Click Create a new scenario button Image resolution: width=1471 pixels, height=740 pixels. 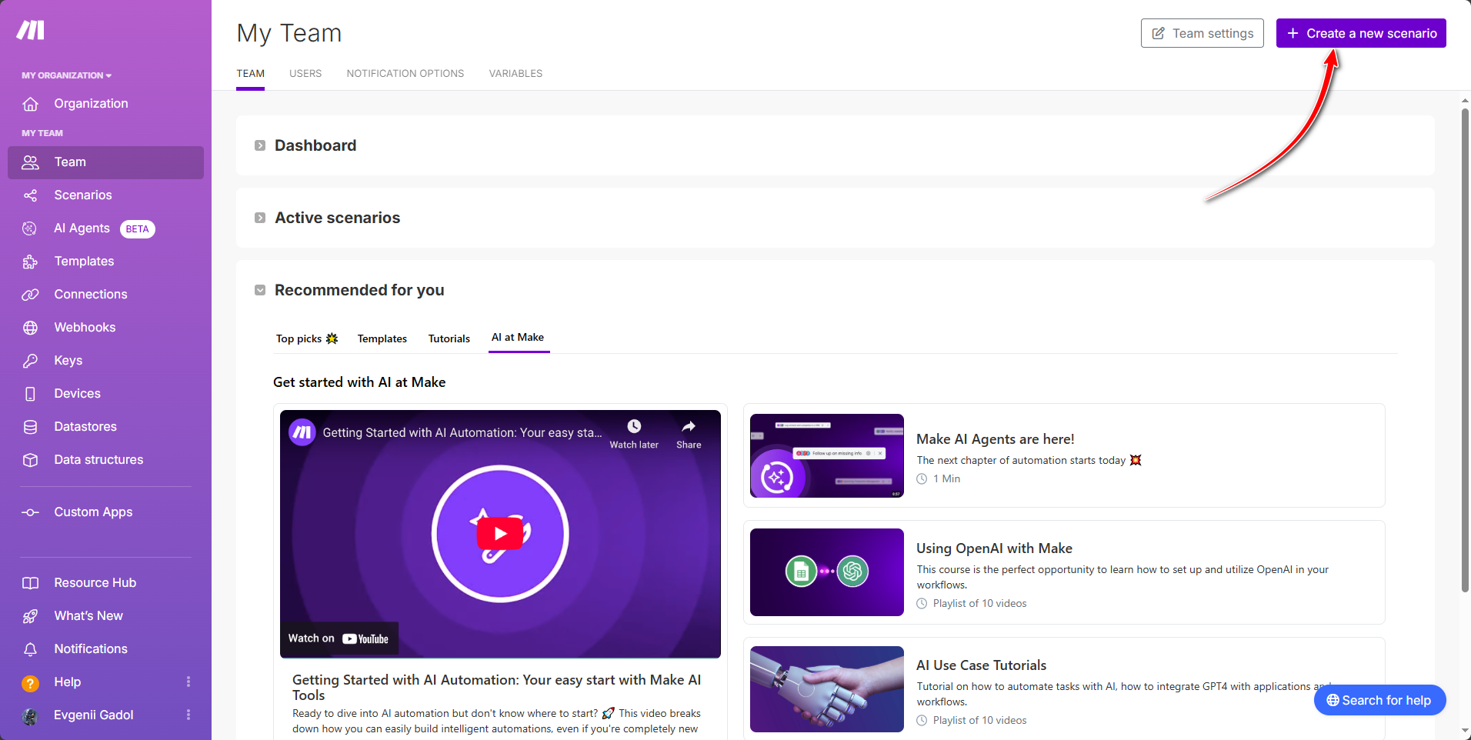(x=1361, y=33)
